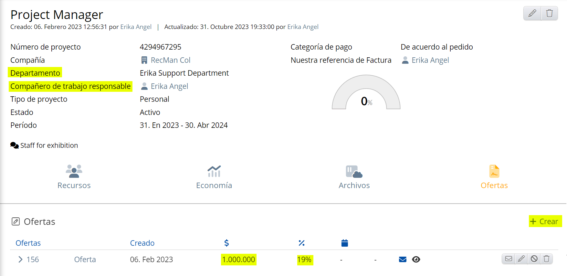
Task: Delete offer 156 using trash icon
Action: point(546,259)
